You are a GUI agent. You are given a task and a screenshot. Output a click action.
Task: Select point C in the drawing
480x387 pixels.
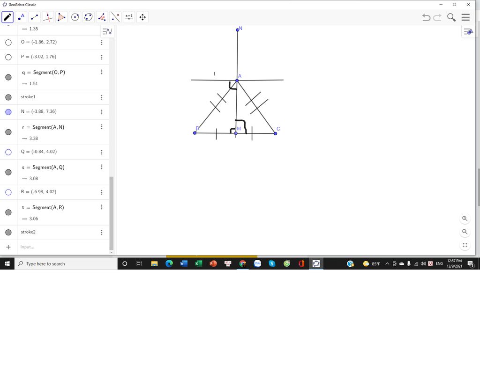click(x=275, y=133)
